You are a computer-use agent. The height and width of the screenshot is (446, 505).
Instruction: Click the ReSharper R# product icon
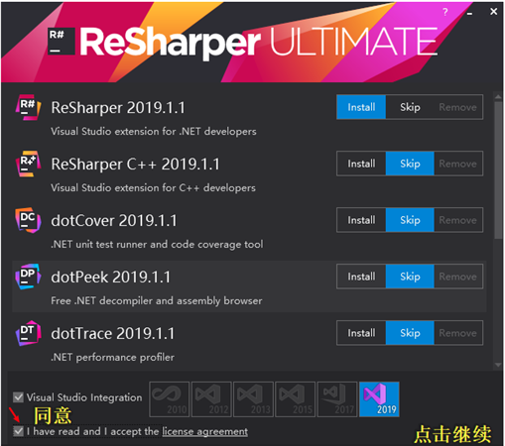point(28,107)
